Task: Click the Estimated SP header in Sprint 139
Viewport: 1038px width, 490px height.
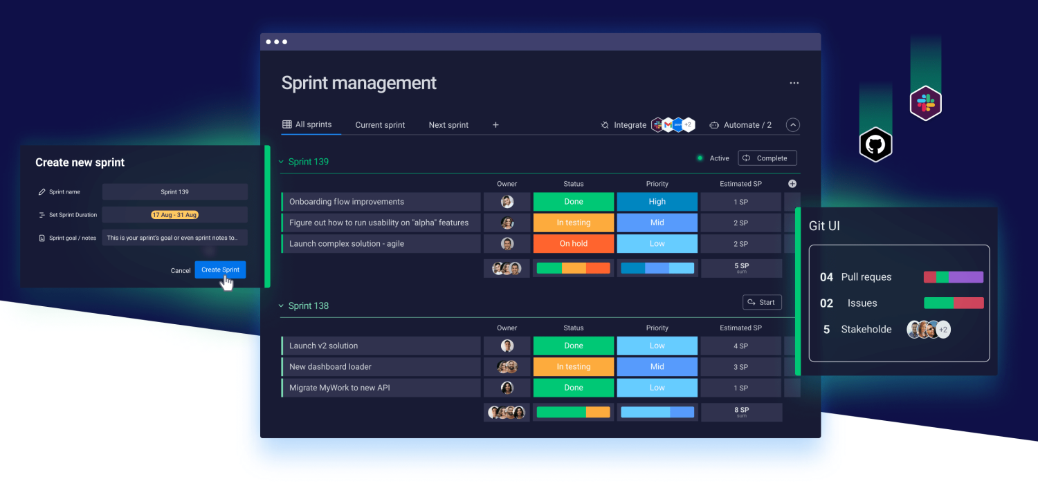Action: (740, 184)
